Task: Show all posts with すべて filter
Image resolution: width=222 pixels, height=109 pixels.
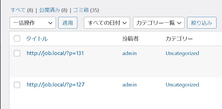Action: pos(18,10)
